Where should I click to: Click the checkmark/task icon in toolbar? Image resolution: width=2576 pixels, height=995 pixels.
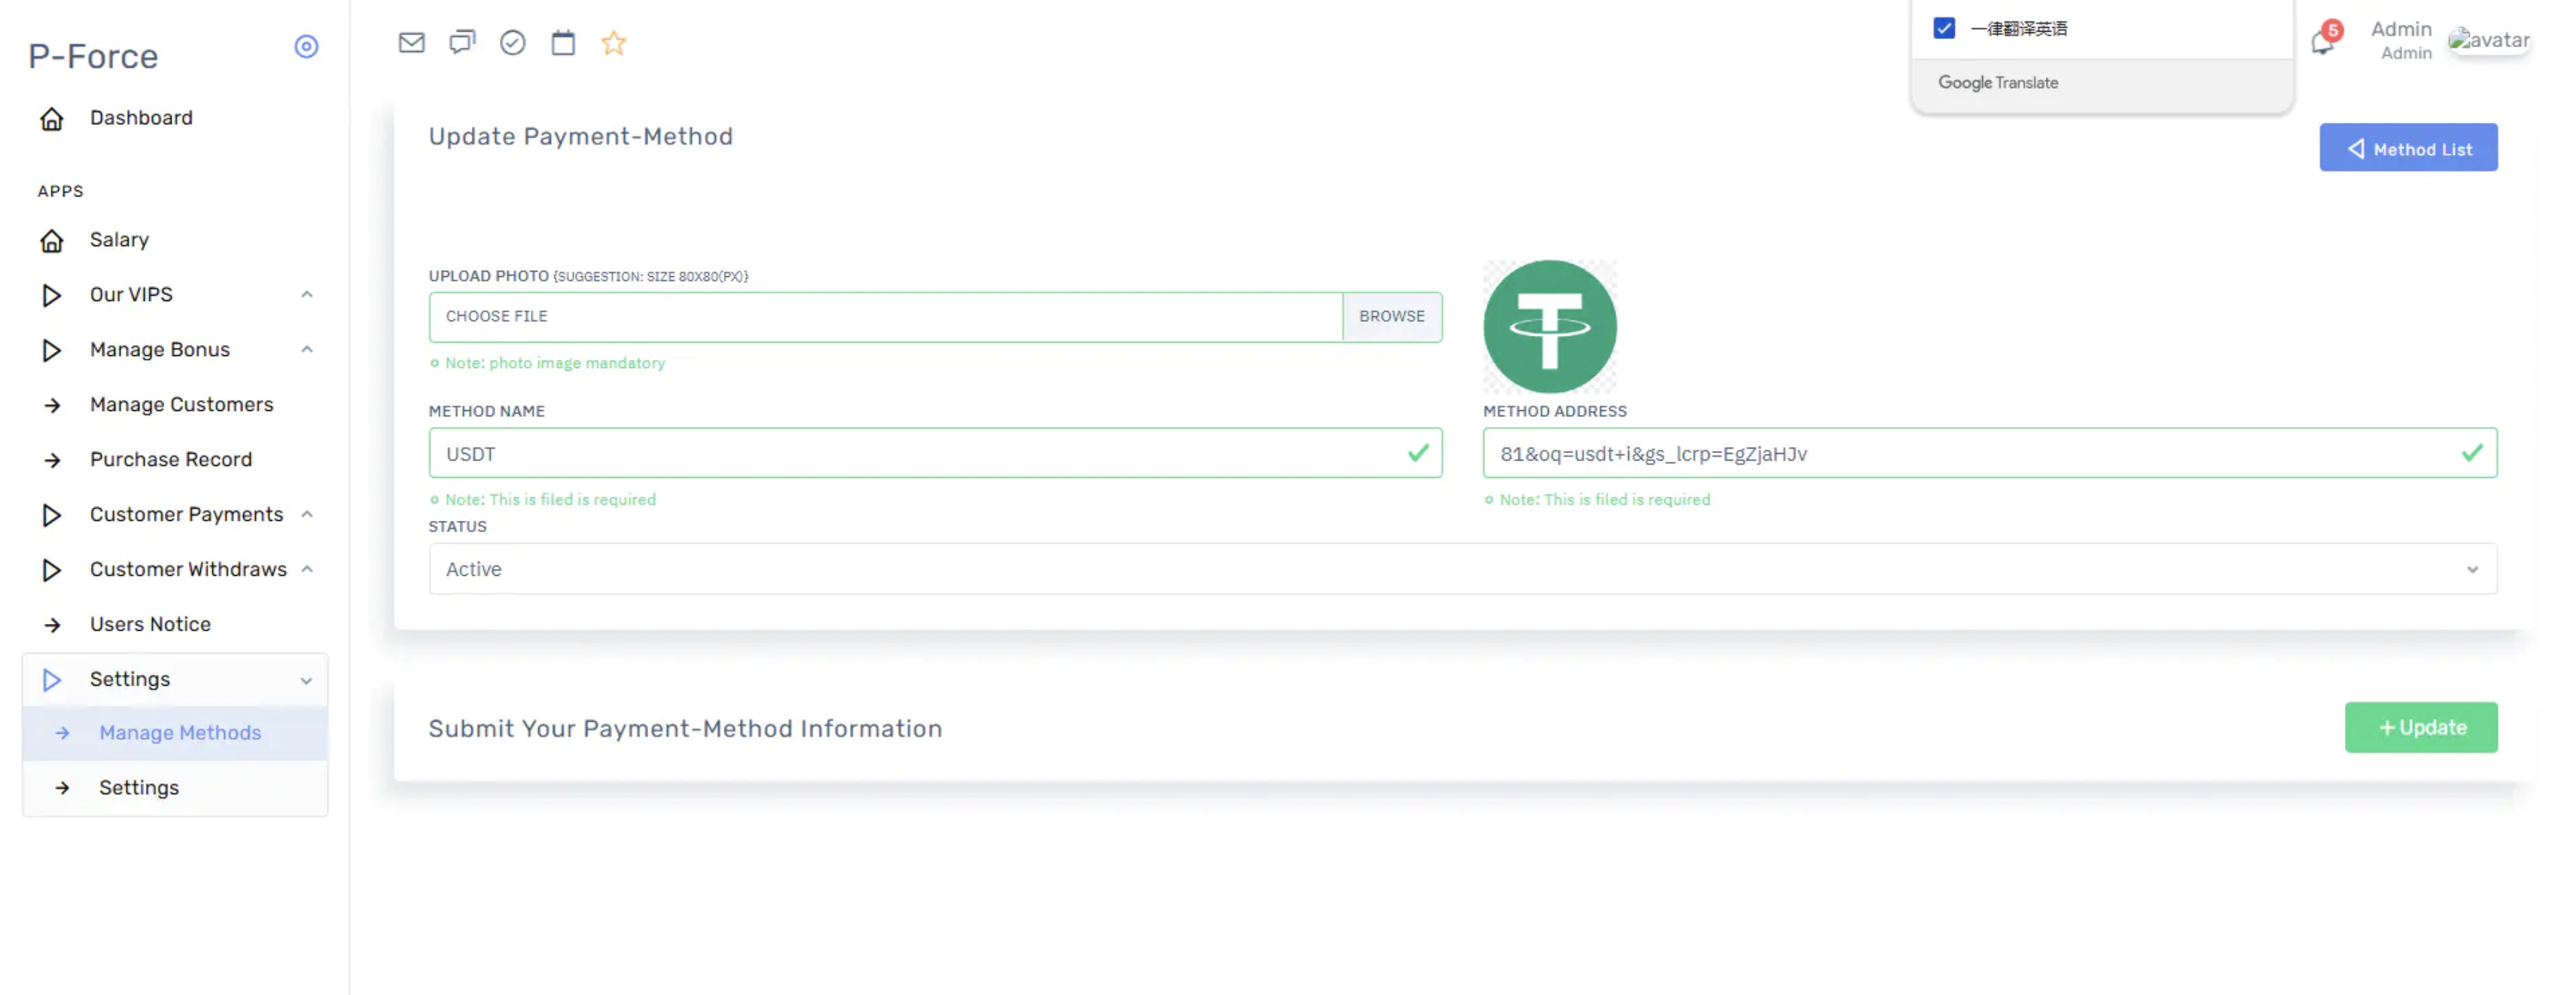[511, 43]
